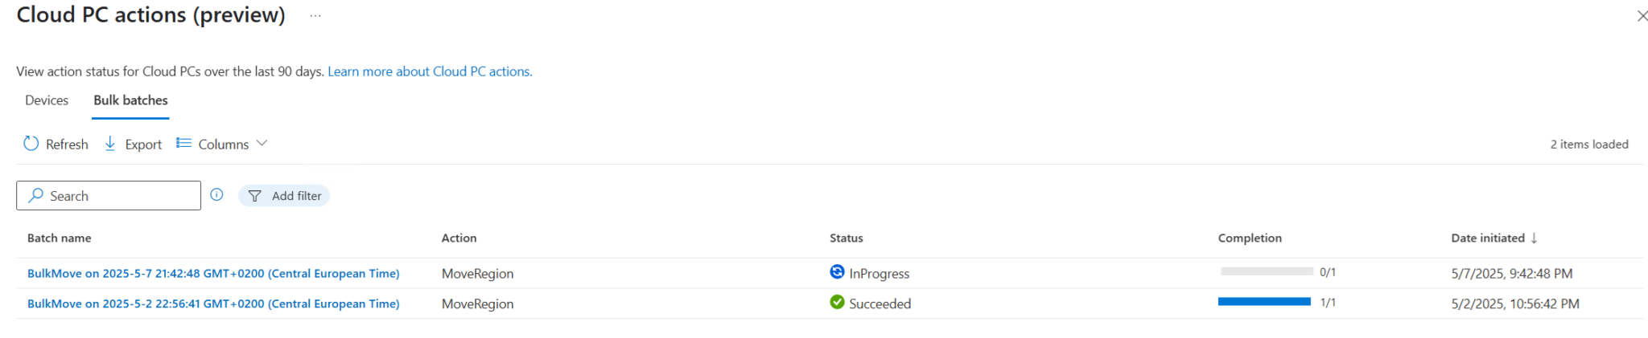Click the Columns list icon
The image size is (1648, 338).
(183, 143)
